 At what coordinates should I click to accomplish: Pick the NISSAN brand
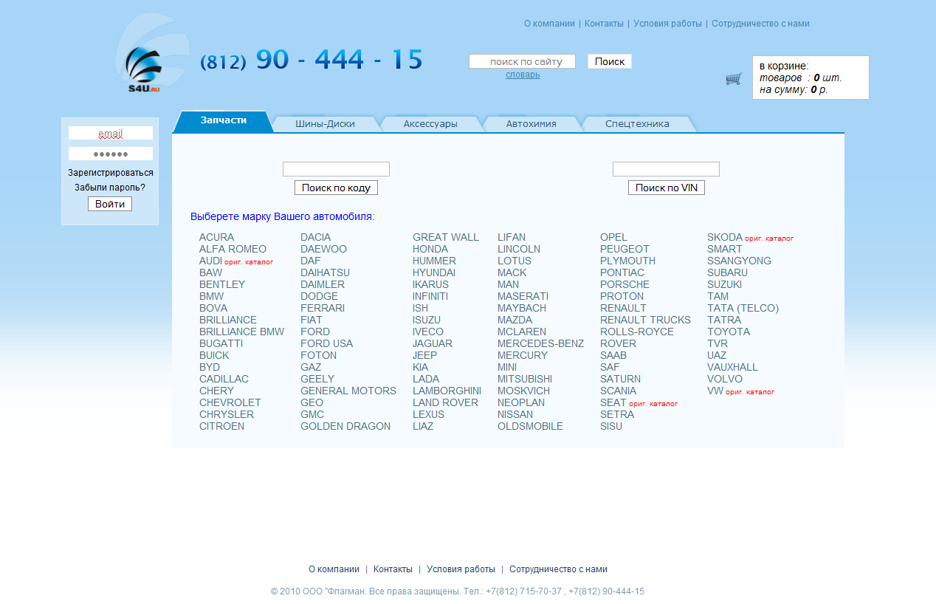point(515,414)
